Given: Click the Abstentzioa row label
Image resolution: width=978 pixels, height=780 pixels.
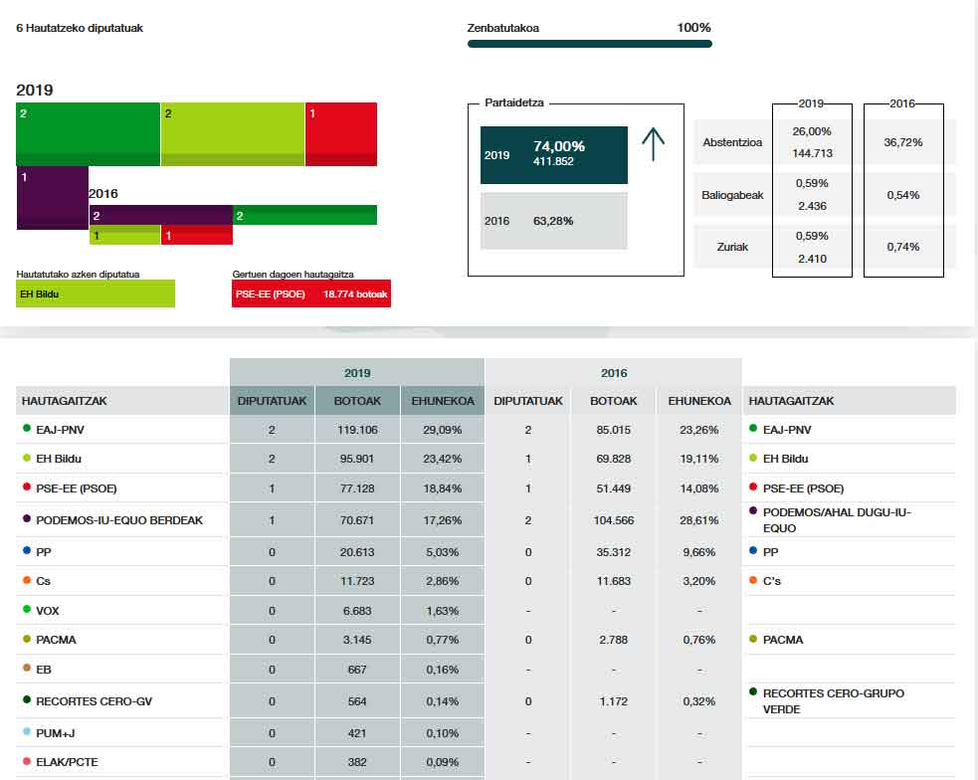Looking at the screenshot, I should (732, 142).
